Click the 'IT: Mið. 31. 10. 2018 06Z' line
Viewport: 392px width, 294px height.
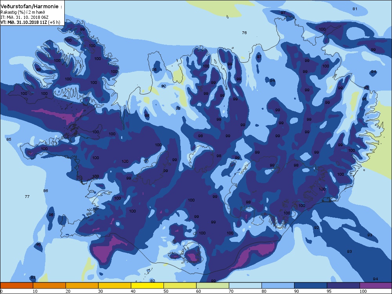(x=24, y=17)
